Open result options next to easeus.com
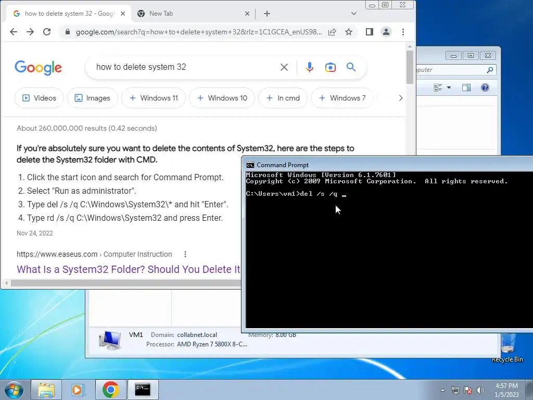This screenshot has width=533, height=400. (x=185, y=254)
